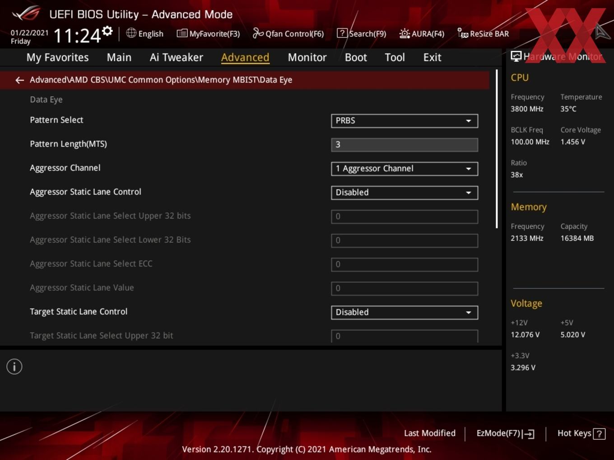Click the Hot Keys label
The width and height of the screenshot is (614, 460).
tap(574, 433)
